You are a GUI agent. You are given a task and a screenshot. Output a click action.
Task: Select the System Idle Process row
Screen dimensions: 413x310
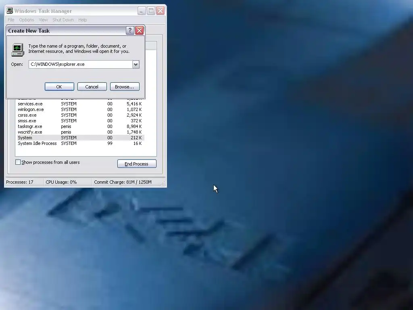tap(81, 143)
